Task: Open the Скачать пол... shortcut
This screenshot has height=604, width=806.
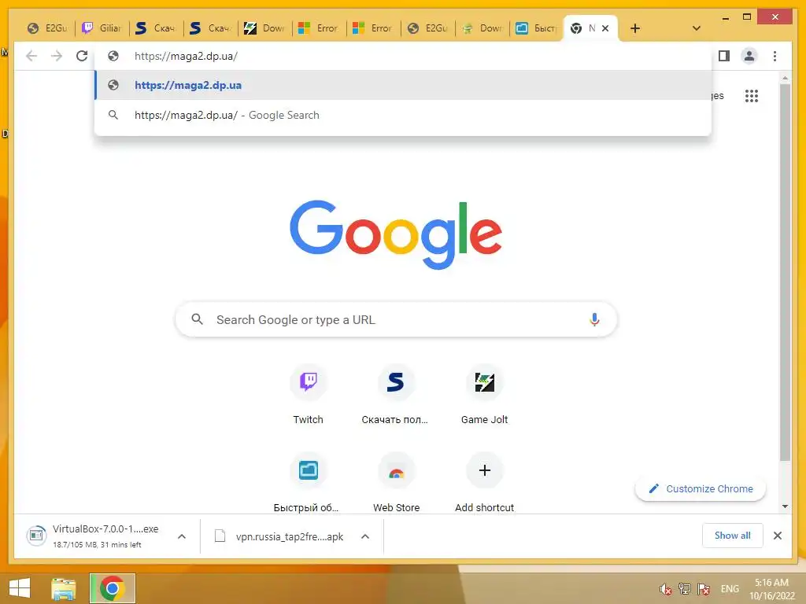Action: [x=395, y=395]
